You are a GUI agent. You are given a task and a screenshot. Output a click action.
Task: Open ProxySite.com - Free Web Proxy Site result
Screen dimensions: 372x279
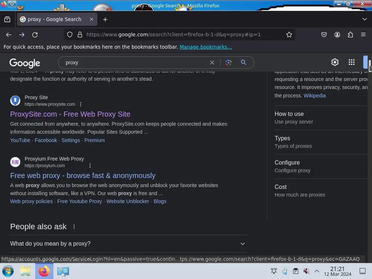pos(70,114)
